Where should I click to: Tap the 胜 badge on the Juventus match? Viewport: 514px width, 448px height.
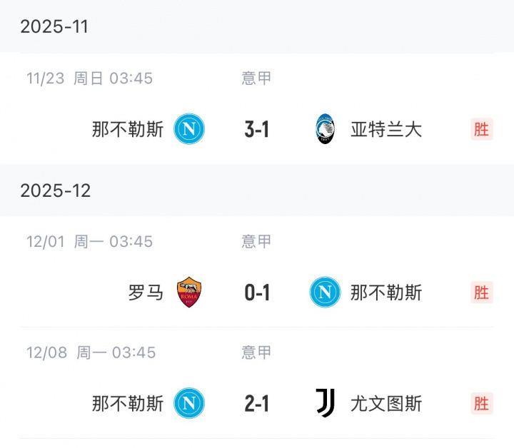pyautogui.click(x=482, y=404)
